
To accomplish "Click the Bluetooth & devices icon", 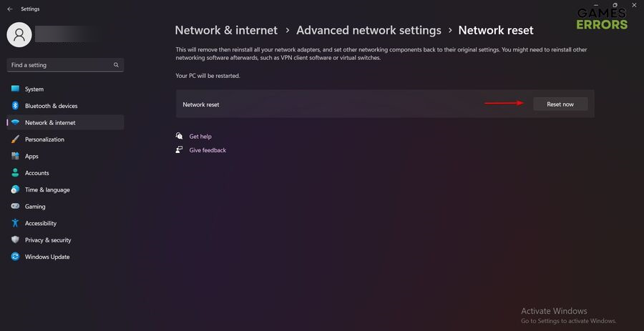I will [x=15, y=106].
